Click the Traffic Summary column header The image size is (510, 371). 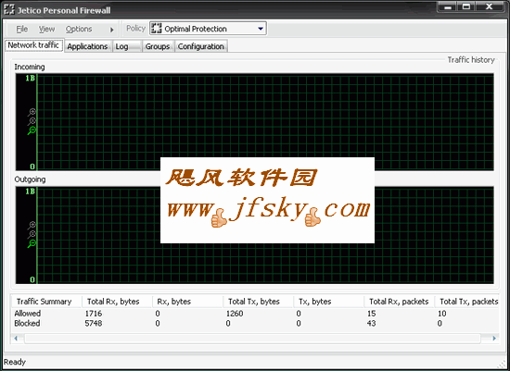[x=45, y=302]
